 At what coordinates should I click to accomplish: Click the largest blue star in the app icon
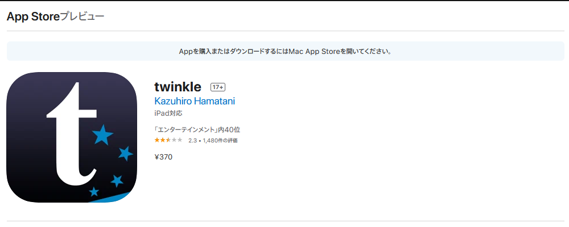pos(102,135)
